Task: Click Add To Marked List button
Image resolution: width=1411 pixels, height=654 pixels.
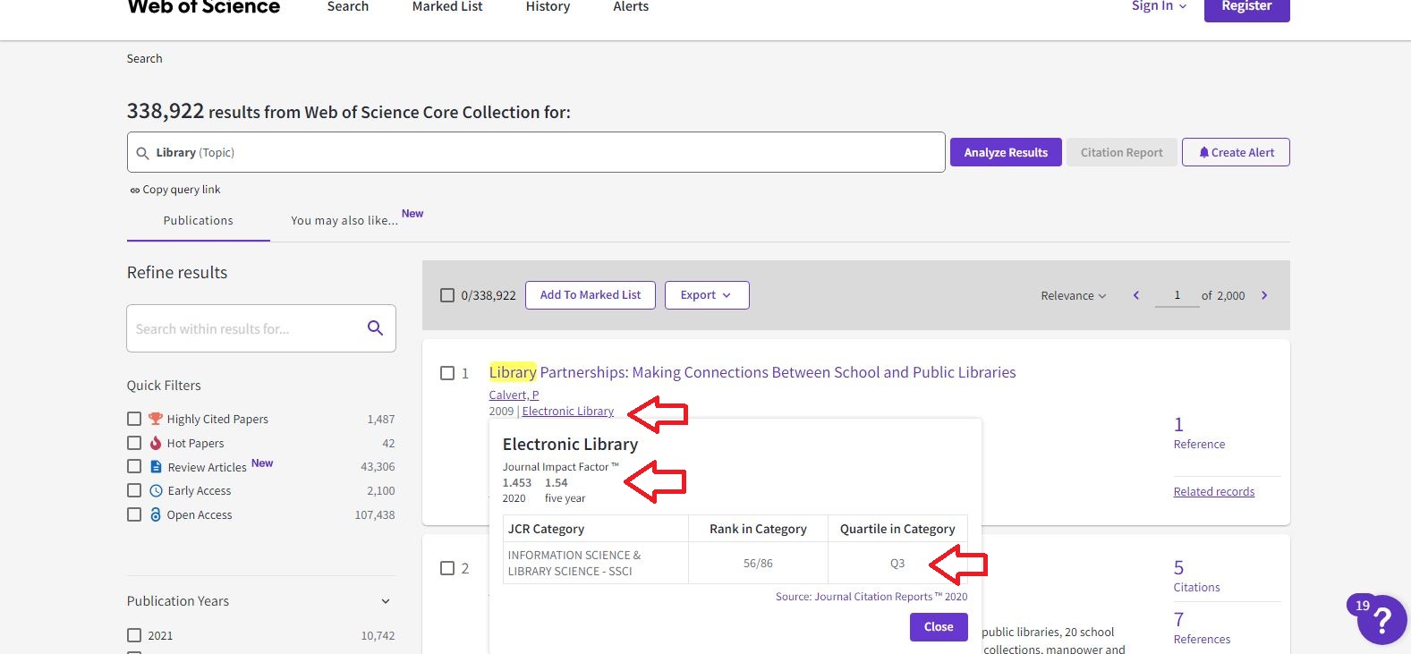Action: (x=591, y=295)
